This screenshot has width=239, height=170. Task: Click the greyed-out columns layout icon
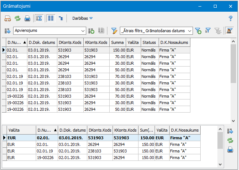coord(101,30)
